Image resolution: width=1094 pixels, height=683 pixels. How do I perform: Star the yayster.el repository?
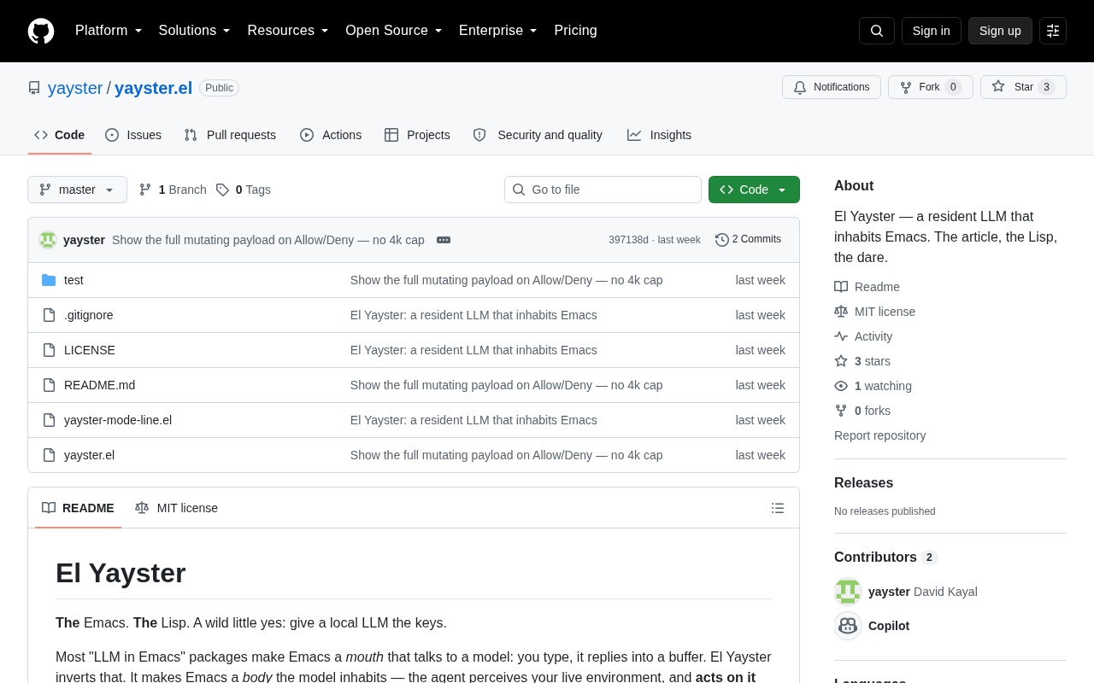click(x=1023, y=87)
